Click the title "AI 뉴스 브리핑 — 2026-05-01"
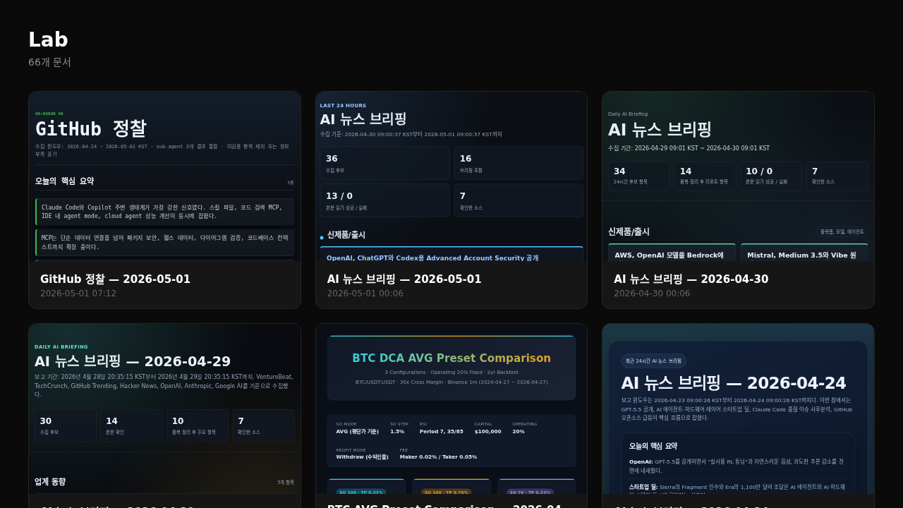This screenshot has width=903, height=508. pyautogui.click(x=404, y=279)
